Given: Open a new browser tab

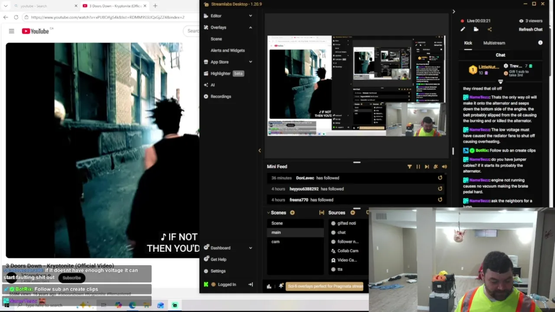Looking at the screenshot, I should click(x=155, y=6).
